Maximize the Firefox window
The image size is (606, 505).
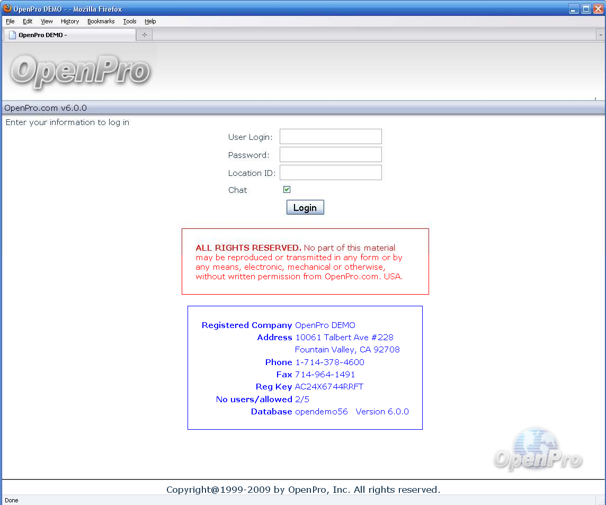586,9
